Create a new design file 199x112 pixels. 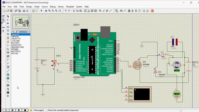point(4,11)
